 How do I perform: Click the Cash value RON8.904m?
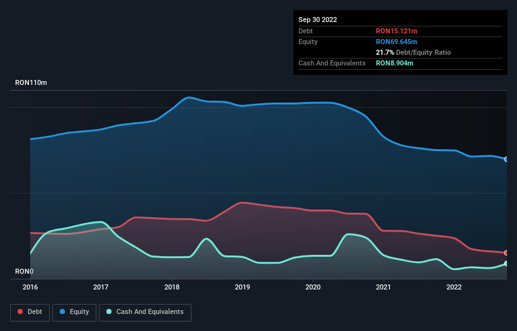pyautogui.click(x=394, y=63)
